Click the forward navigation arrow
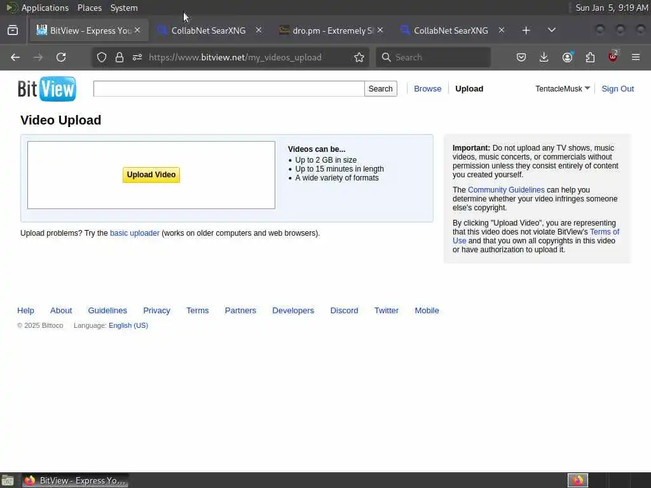This screenshot has height=488, width=651. (x=38, y=57)
